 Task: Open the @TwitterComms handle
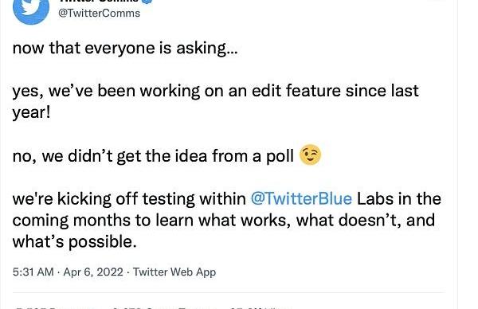pos(99,13)
